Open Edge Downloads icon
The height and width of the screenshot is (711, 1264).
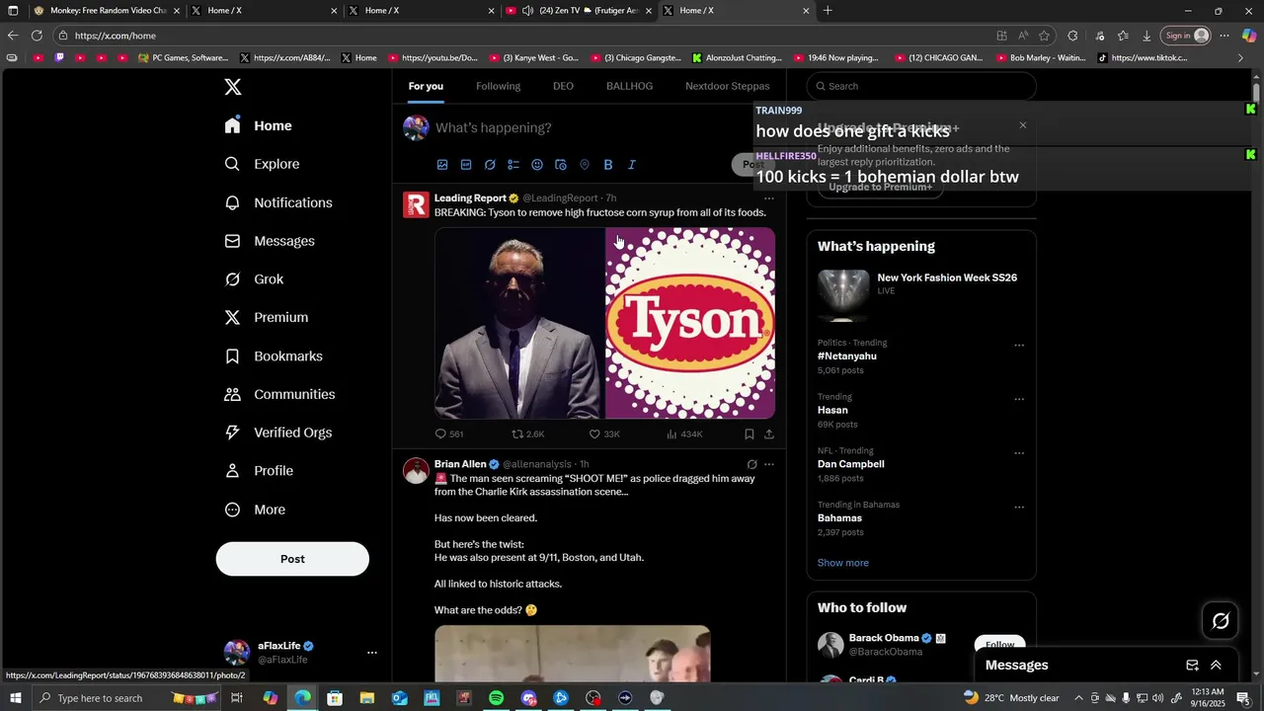1146,36
